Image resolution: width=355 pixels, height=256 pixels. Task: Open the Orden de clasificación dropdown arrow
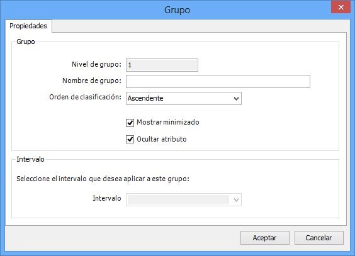[x=236, y=99]
